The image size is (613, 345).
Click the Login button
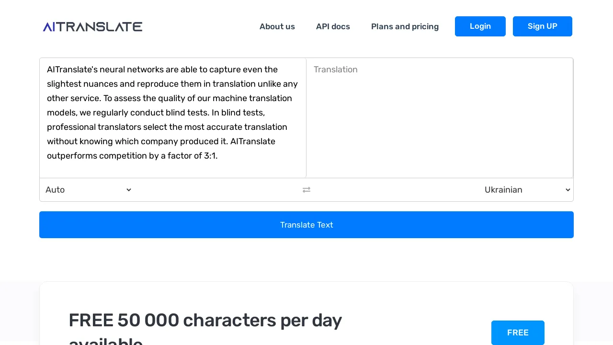pos(480,26)
